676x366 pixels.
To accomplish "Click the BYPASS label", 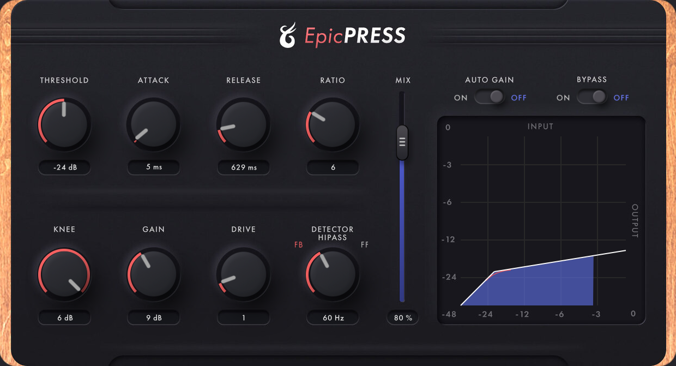I will click(x=592, y=80).
